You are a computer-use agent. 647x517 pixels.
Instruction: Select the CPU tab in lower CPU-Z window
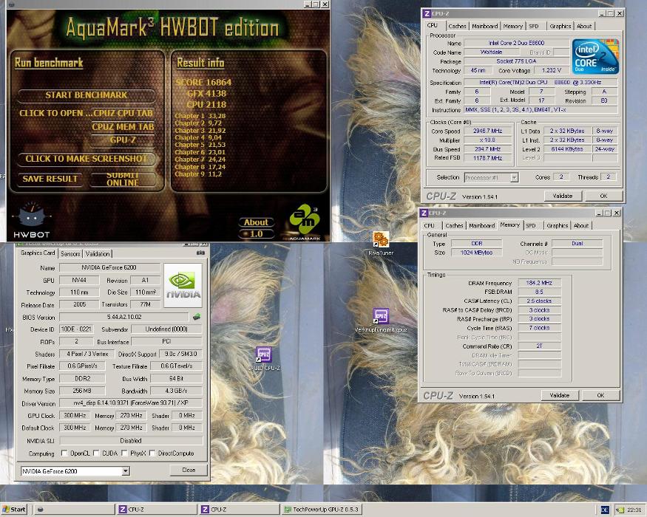(x=430, y=225)
